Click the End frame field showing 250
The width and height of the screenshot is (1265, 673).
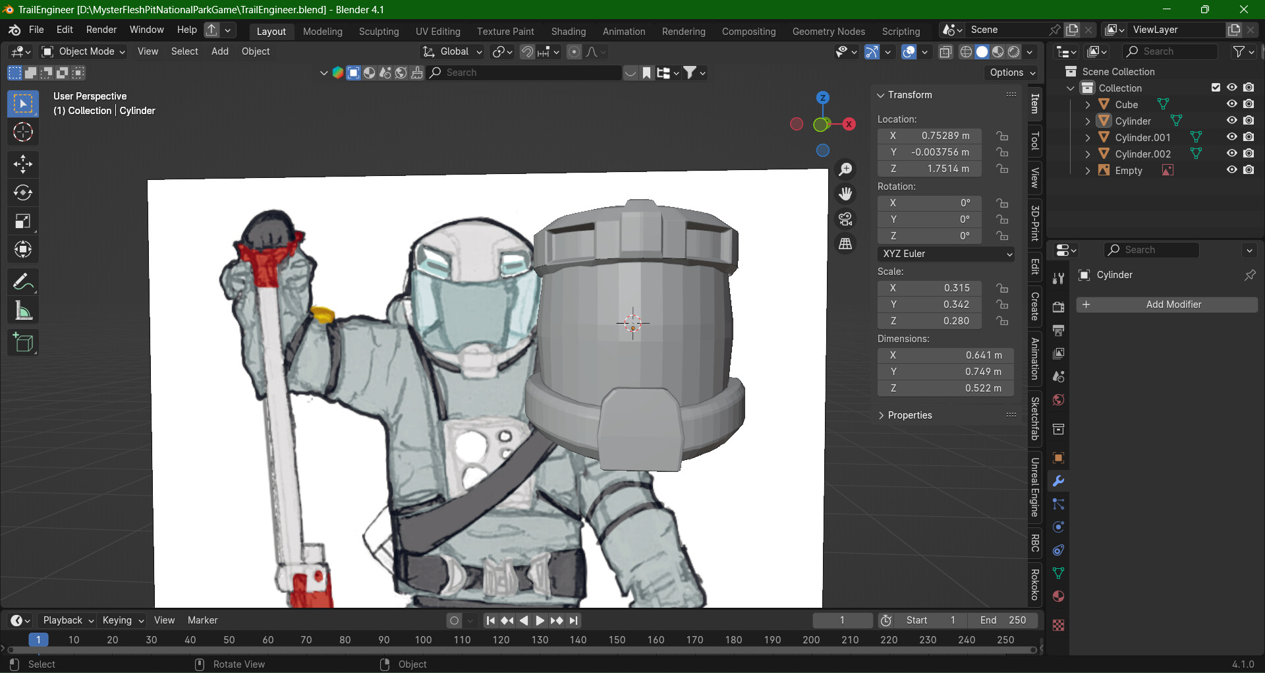pos(1001,620)
